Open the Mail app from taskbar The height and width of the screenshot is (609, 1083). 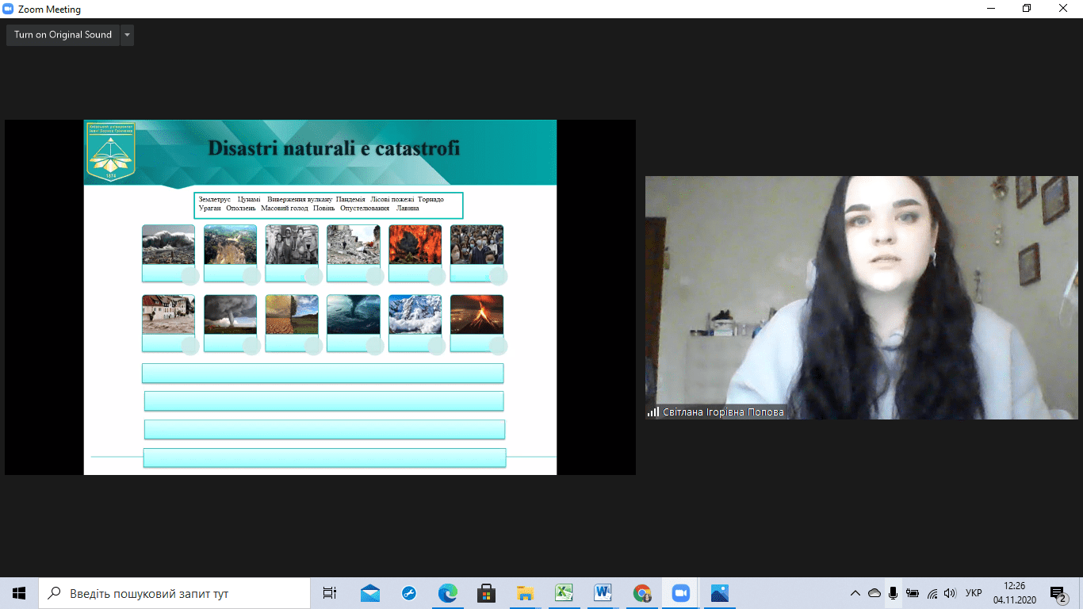pyautogui.click(x=370, y=593)
